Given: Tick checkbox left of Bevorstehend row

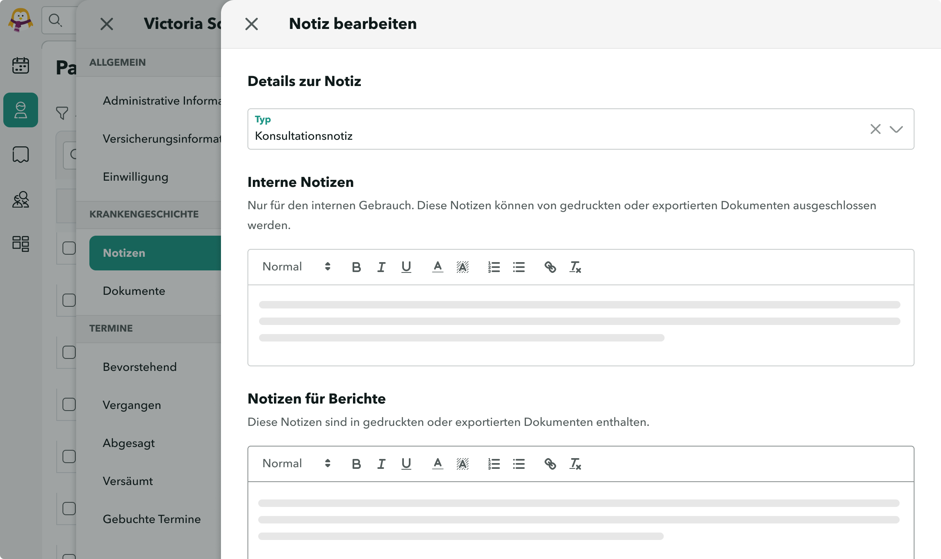Looking at the screenshot, I should pyautogui.click(x=69, y=352).
